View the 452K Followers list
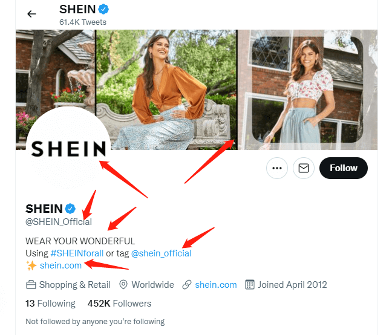Viewport: 392px width, 335px height. pyautogui.click(x=119, y=303)
